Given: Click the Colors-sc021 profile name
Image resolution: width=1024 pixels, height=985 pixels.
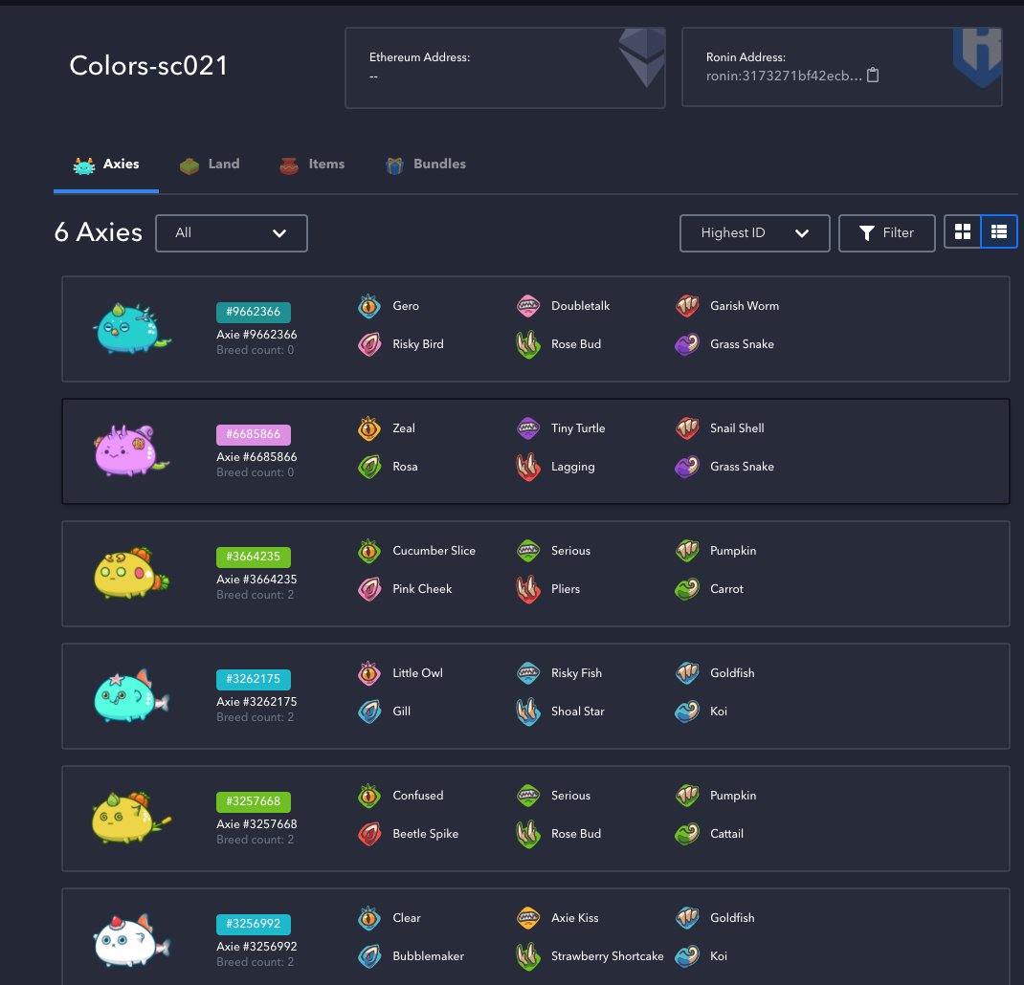Looking at the screenshot, I should point(148,65).
